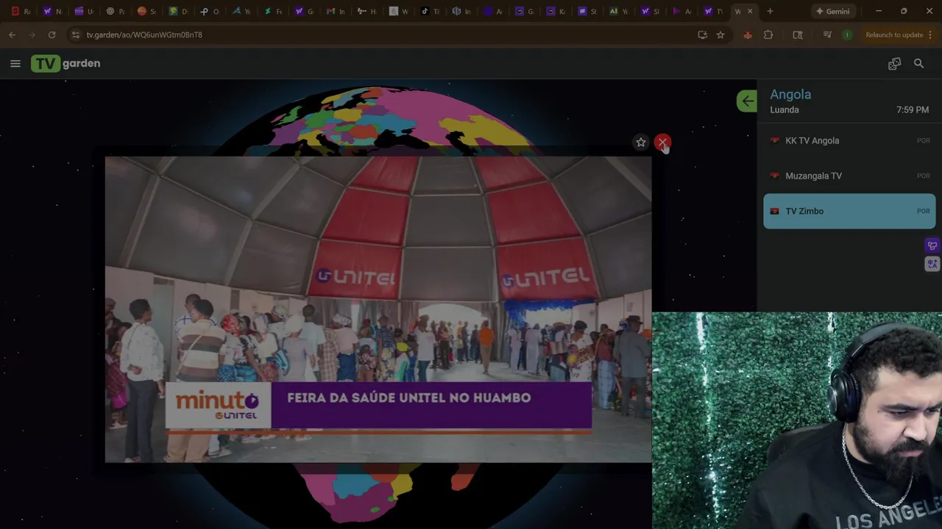Image resolution: width=942 pixels, height=529 pixels.
Task: Switch to the Gmail inbox tab
Action: pos(336,11)
